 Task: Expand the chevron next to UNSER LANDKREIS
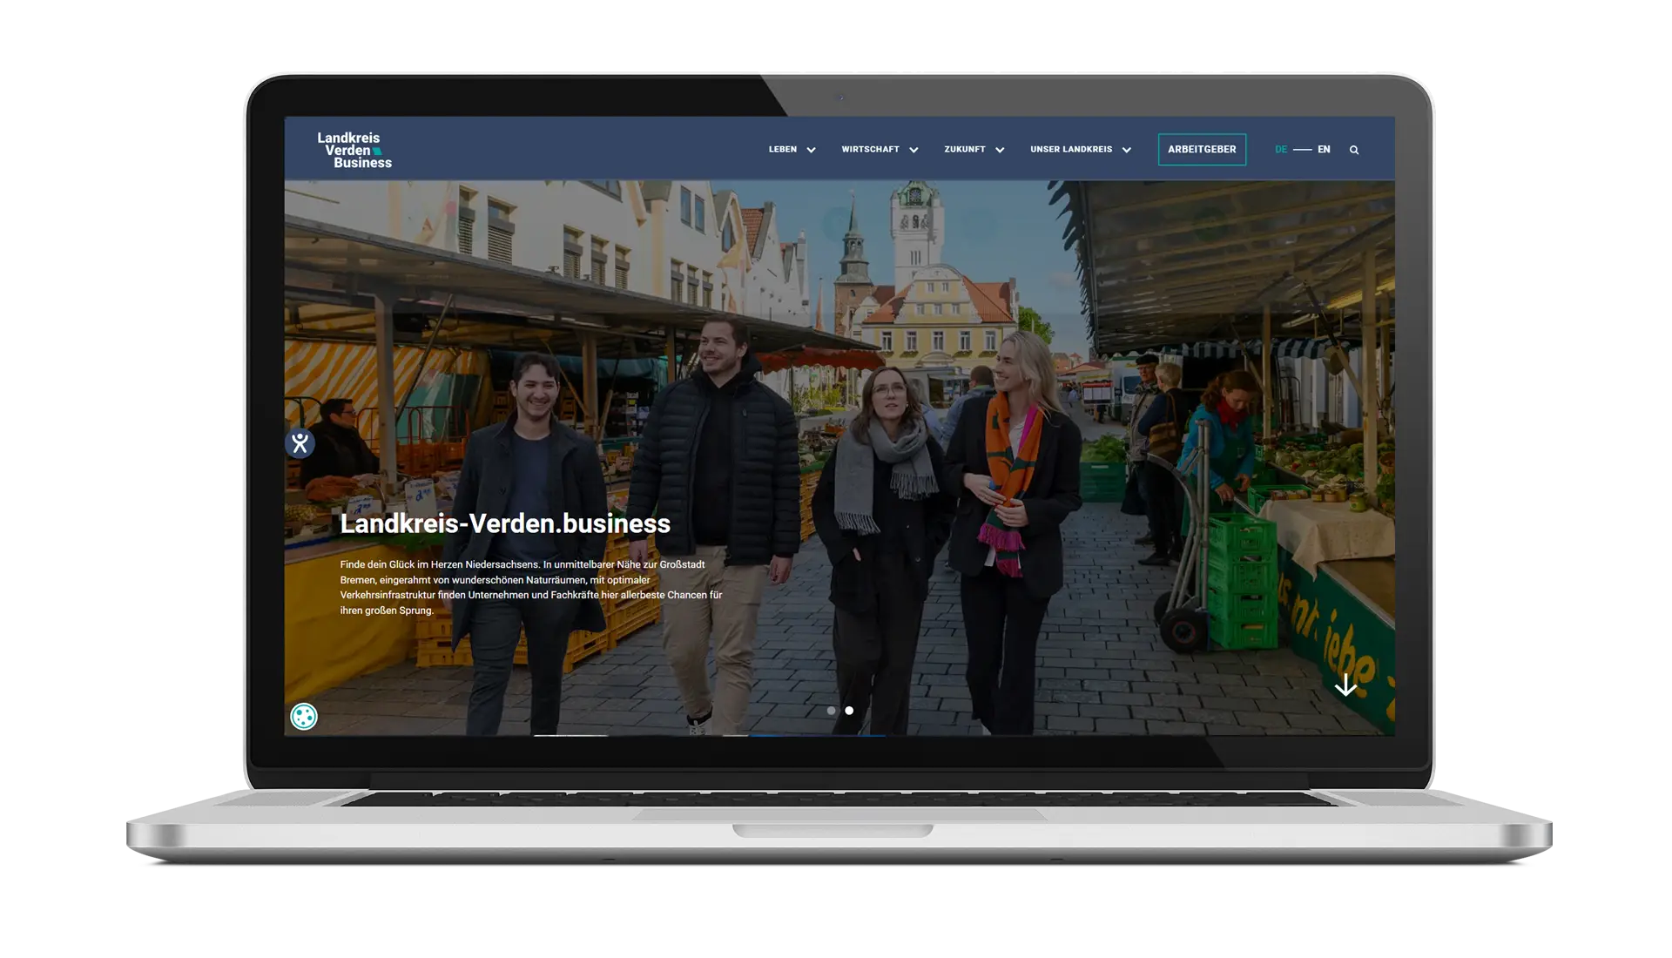pos(1126,150)
